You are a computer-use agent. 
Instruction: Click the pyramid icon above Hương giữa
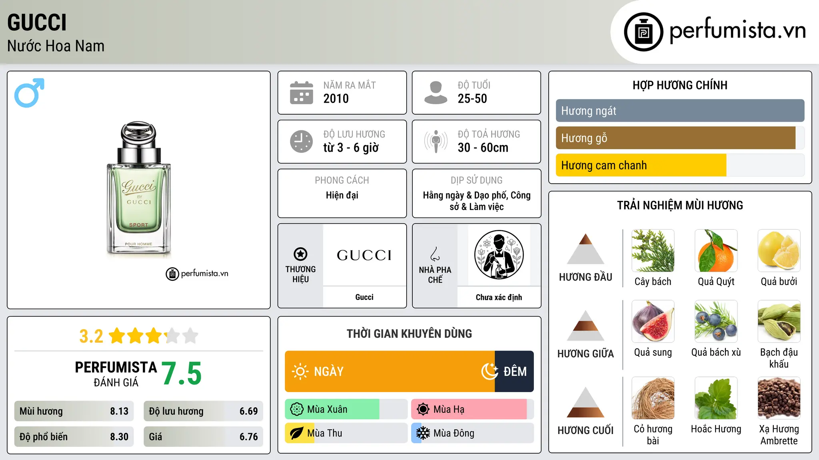point(585,325)
